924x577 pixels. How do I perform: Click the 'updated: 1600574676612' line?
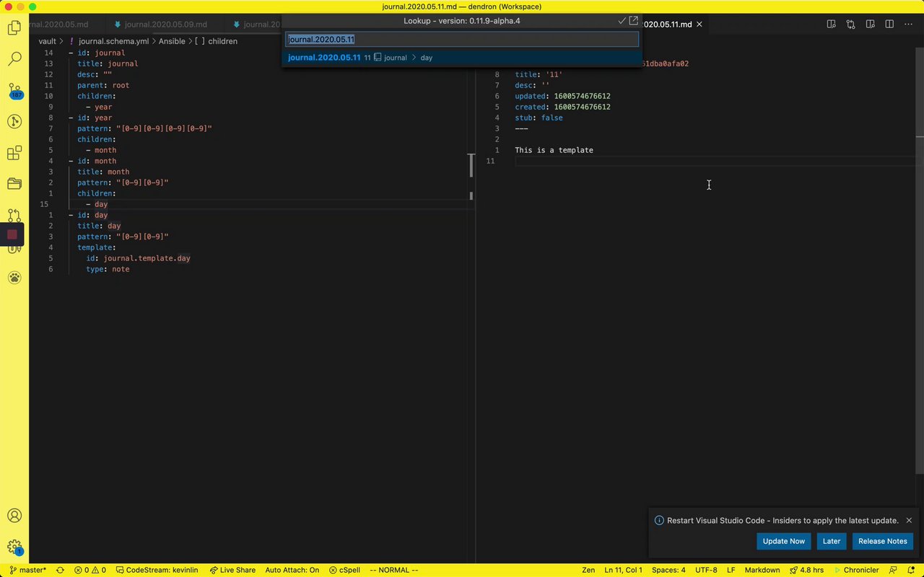(x=562, y=96)
